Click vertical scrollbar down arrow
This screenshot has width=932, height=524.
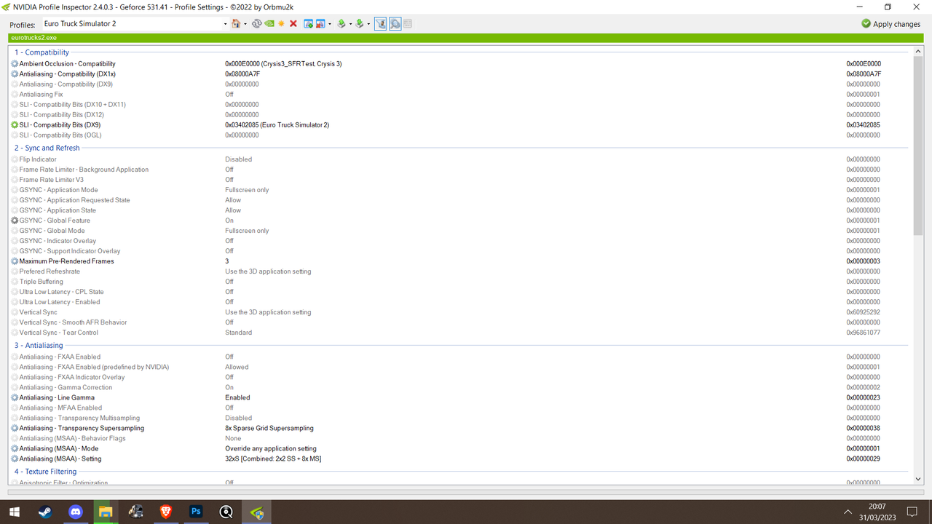click(x=918, y=478)
